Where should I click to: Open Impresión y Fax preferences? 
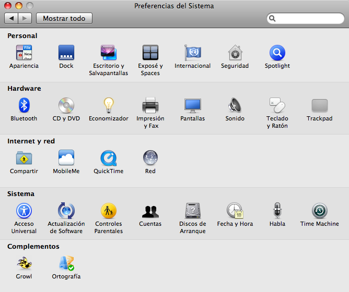(x=150, y=106)
